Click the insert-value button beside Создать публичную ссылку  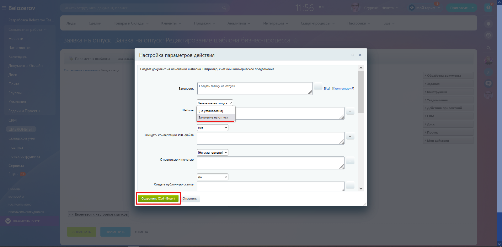point(350,186)
